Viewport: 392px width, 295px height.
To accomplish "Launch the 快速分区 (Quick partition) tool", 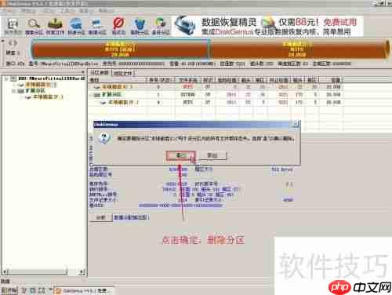I will point(76,27).
